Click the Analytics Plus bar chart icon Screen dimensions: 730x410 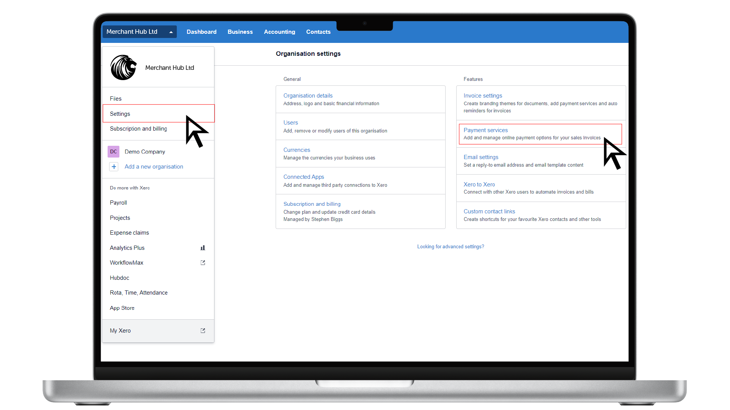[203, 248]
